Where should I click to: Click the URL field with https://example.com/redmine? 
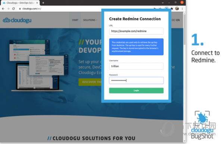pos(136,31)
